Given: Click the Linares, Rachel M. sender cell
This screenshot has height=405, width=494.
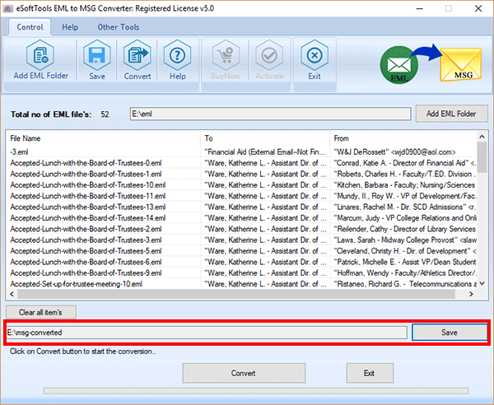Looking at the screenshot, I should click(405, 207).
